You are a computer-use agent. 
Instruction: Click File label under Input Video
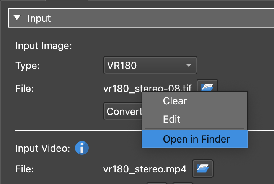[x=25, y=168]
